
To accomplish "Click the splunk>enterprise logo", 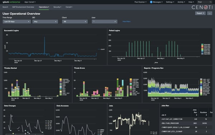I will coord(11,2).
